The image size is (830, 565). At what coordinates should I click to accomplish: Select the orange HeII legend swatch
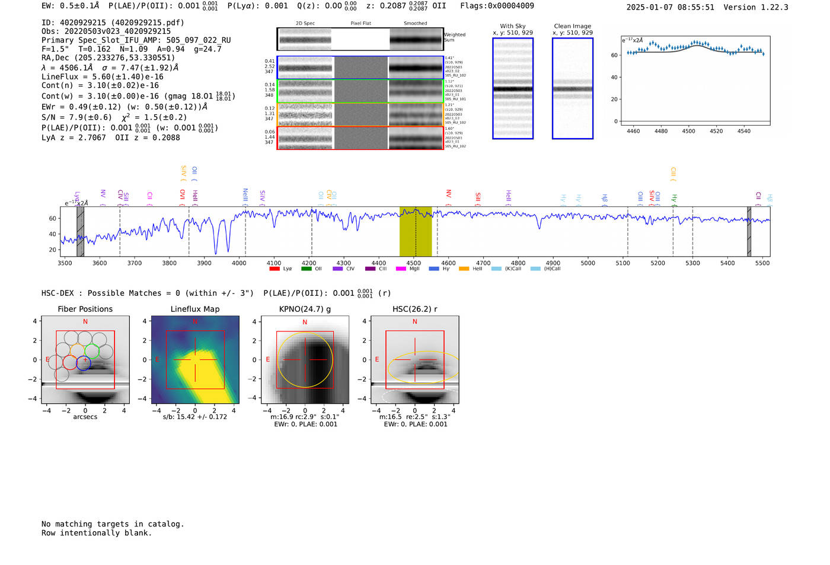tap(464, 269)
